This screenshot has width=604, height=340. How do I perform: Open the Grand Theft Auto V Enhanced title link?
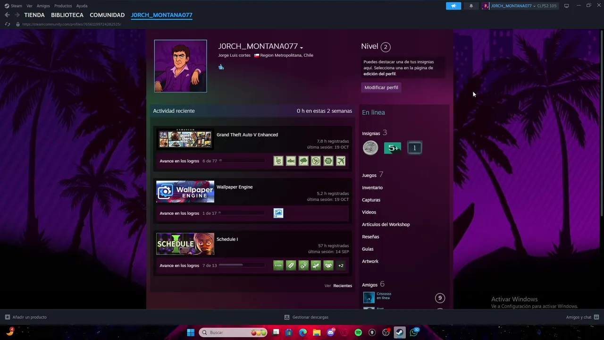pyautogui.click(x=247, y=135)
